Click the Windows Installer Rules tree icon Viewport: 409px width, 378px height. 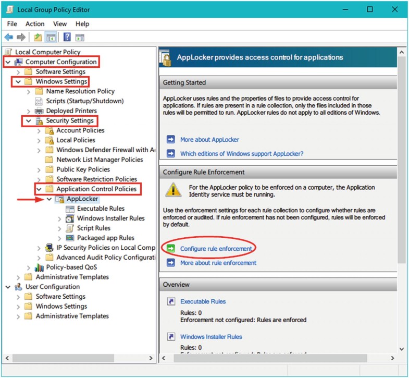click(x=70, y=218)
